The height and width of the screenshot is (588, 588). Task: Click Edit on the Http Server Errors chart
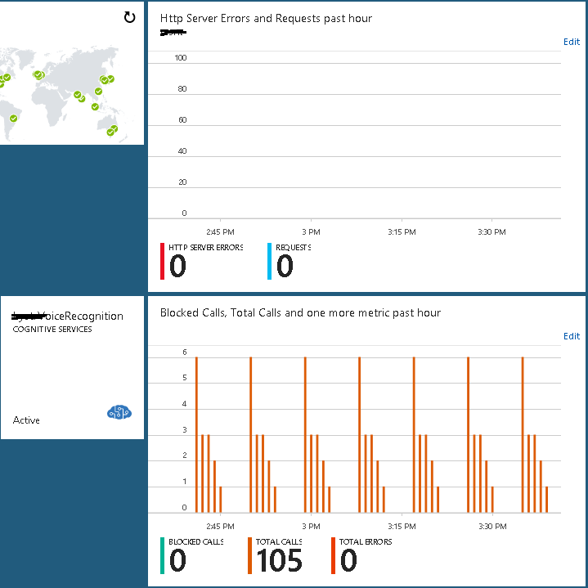pyautogui.click(x=571, y=42)
